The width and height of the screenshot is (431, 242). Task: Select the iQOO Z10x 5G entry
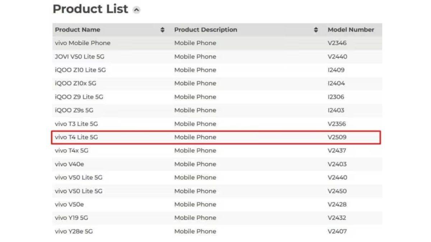[75, 84]
